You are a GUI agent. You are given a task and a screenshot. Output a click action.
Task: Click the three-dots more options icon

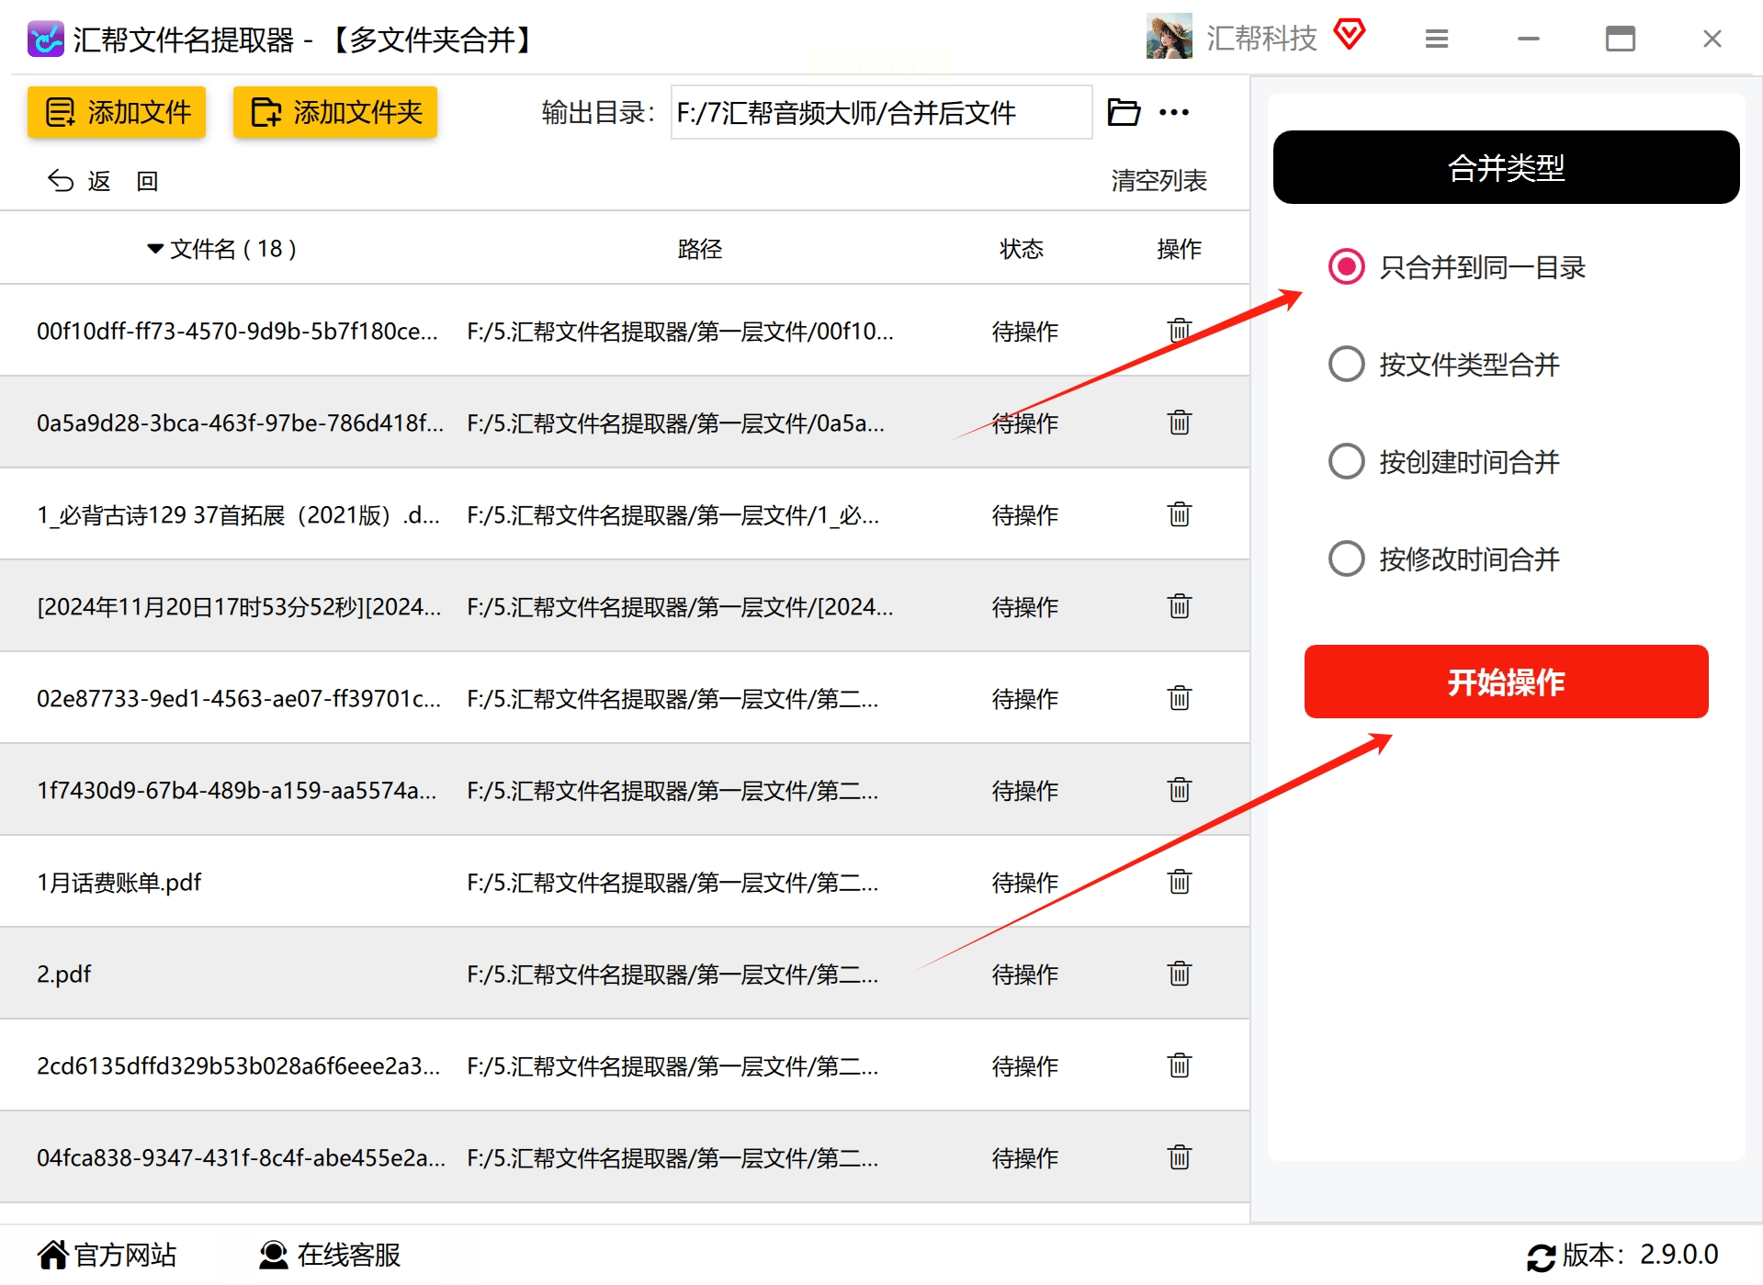click(x=1174, y=112)
